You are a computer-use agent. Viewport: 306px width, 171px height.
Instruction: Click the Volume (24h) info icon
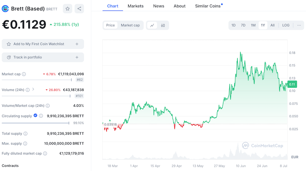click(28, 90)
